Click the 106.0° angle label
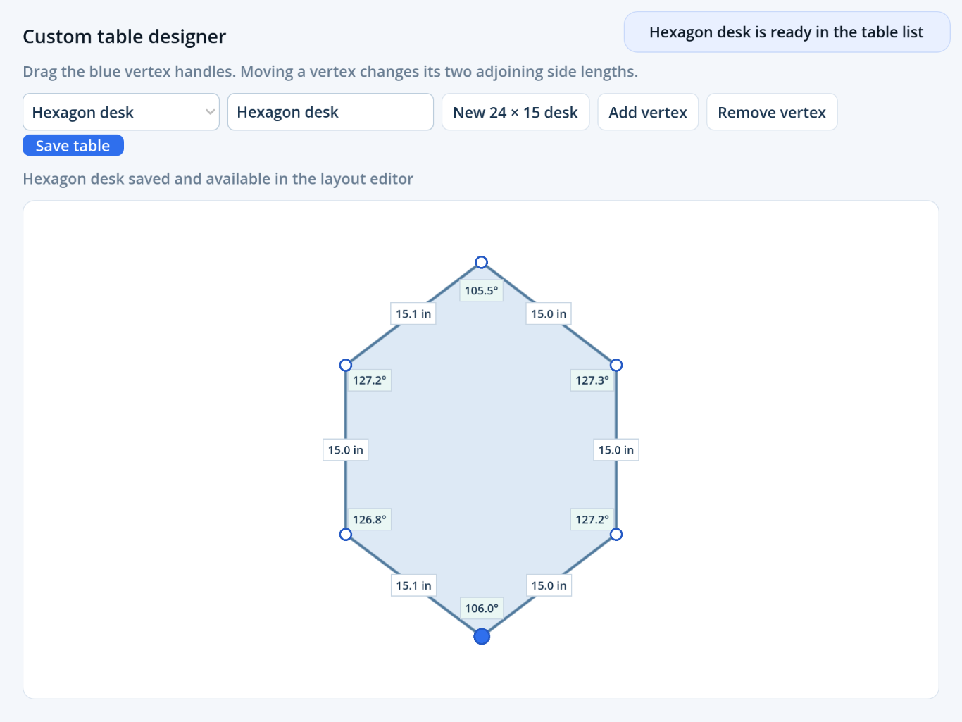 tap(482, 609)
